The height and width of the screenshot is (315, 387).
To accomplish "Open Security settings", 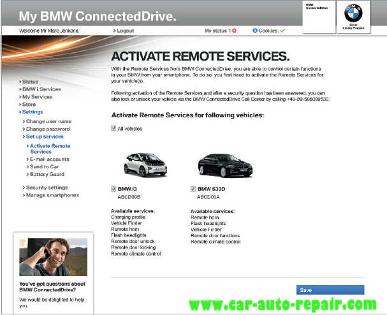I will click(x=45, y=187).
